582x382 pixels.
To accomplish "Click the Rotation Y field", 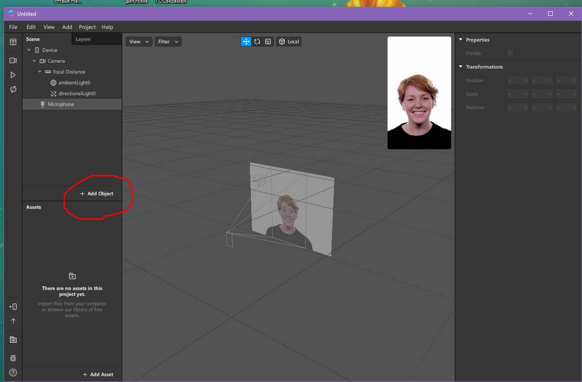I will tap(542, 108).
